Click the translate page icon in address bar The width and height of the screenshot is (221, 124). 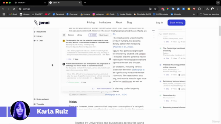pyautogui.click(x=151, y=9)
